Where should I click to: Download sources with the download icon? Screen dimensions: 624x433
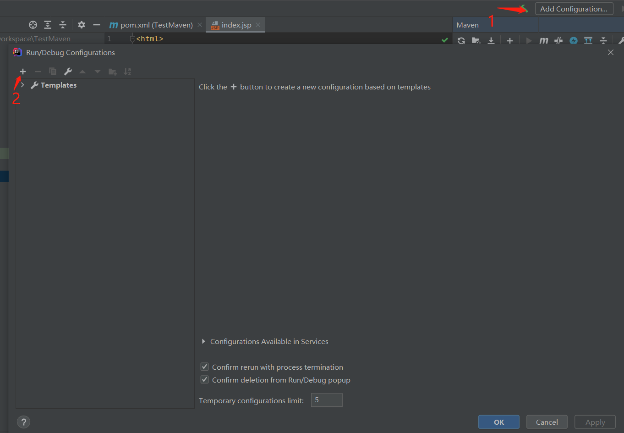coord(491,40)
